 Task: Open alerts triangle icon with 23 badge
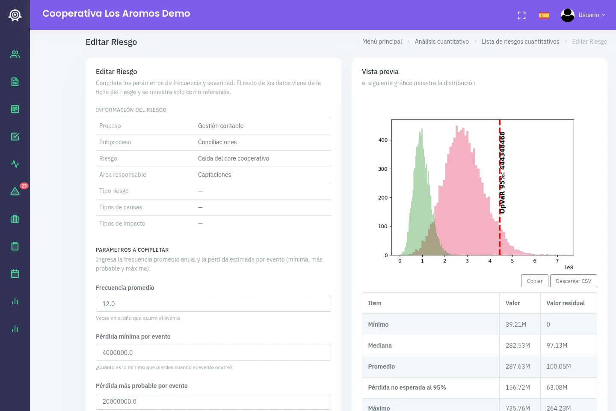coord(15,191)
